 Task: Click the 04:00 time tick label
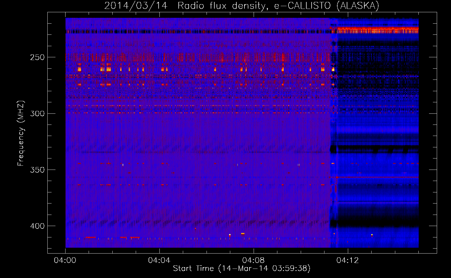tap(65, 260)
